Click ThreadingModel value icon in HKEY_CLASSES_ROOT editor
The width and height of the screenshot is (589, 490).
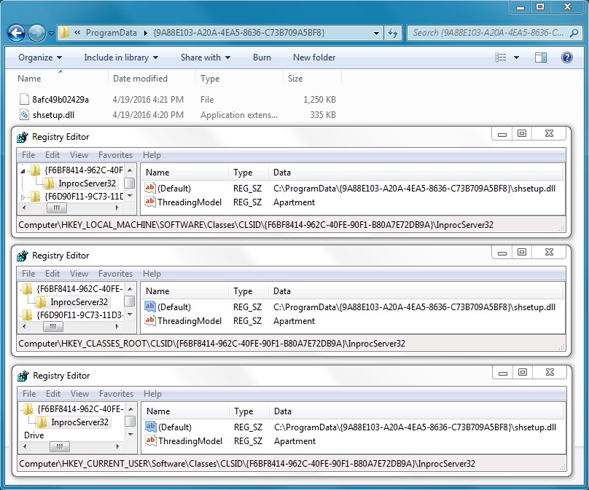[150, 321]
